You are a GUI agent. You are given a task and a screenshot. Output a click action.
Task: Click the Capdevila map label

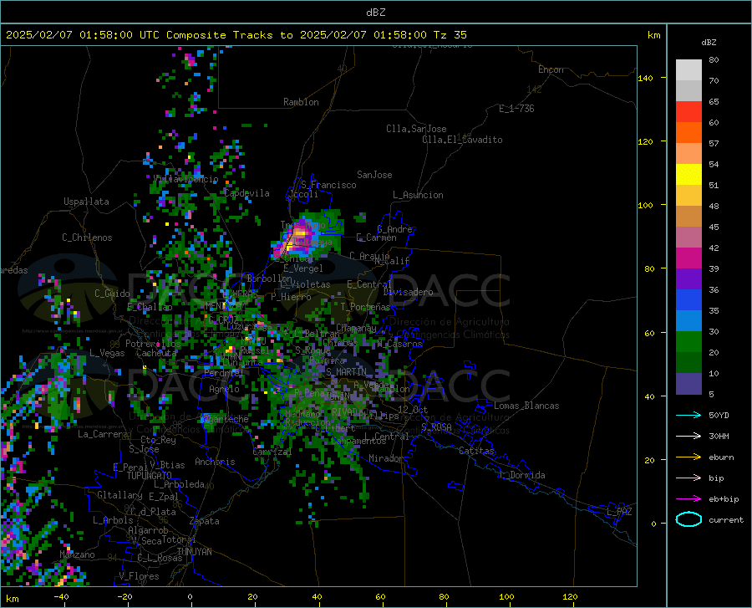(246, 193)
